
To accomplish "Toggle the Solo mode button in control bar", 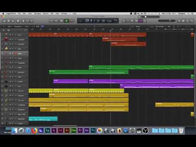I will click(136, 21).
